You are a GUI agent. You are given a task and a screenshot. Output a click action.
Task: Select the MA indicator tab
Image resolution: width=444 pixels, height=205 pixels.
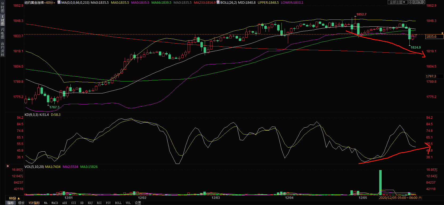[x=46, y=203]
